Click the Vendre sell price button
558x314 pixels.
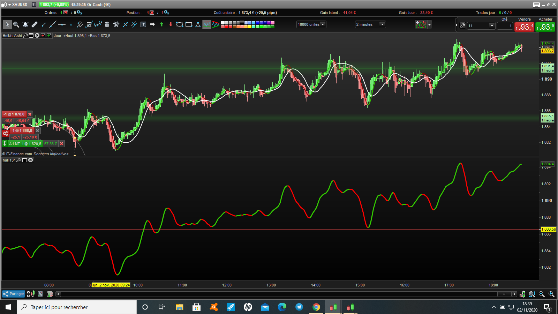coord(524,27)
